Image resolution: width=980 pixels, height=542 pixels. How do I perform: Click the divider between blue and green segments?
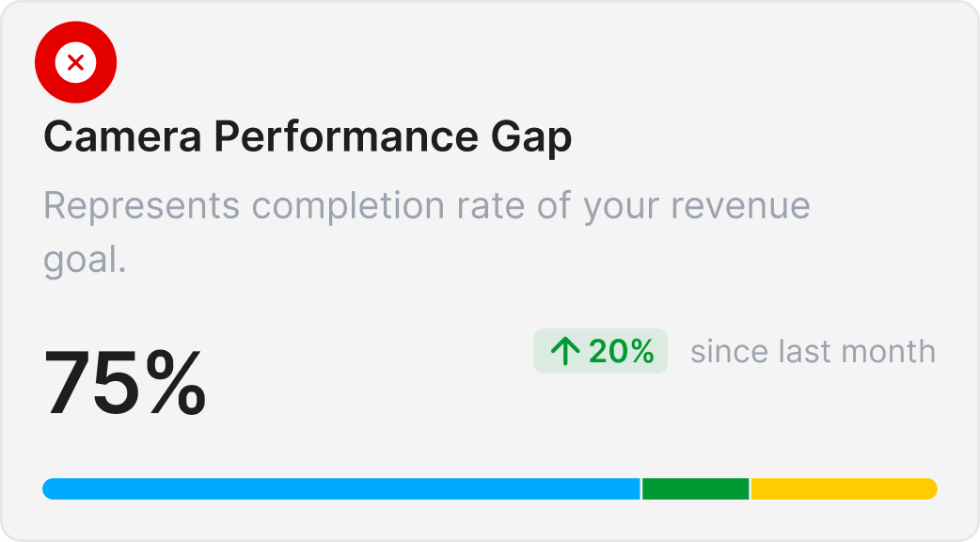tap(641, 488)
